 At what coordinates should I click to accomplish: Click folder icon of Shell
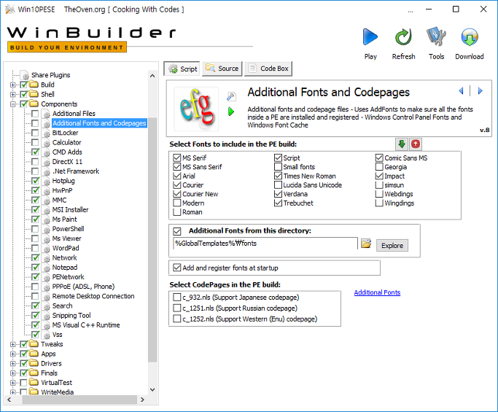pyautogui.click(x=34, y=94)
